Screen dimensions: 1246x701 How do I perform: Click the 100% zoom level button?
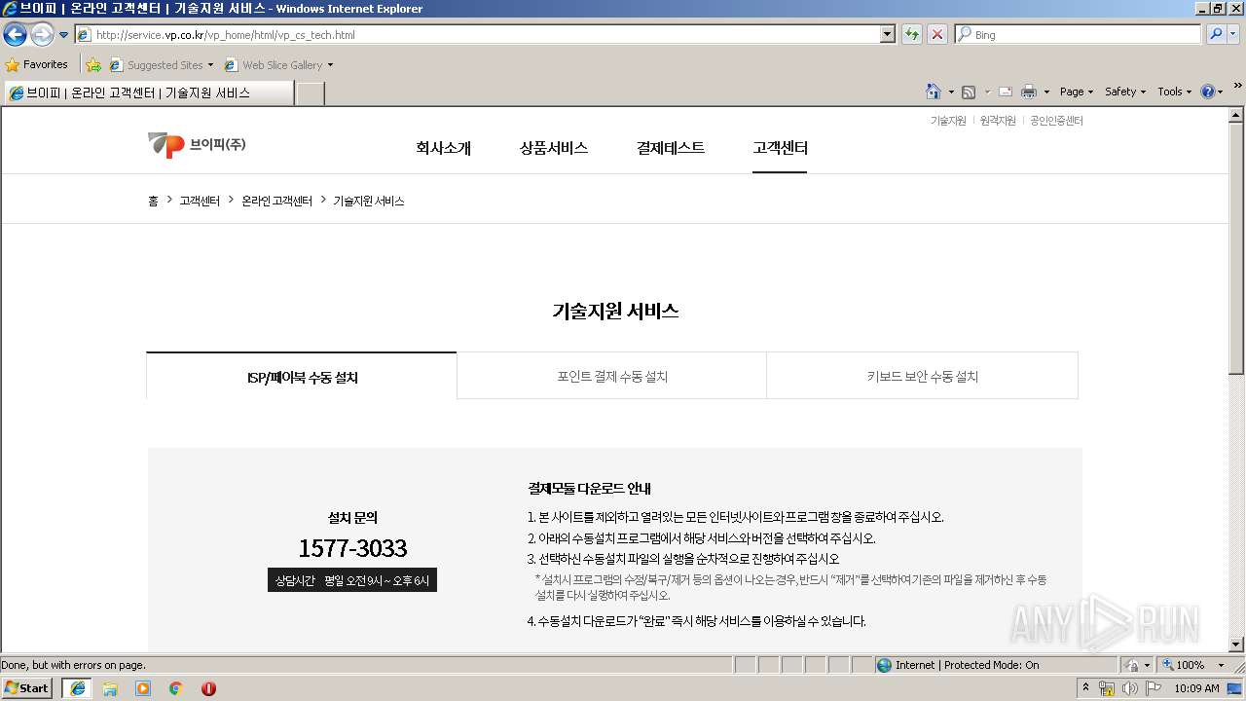(x=1184, y=665)
